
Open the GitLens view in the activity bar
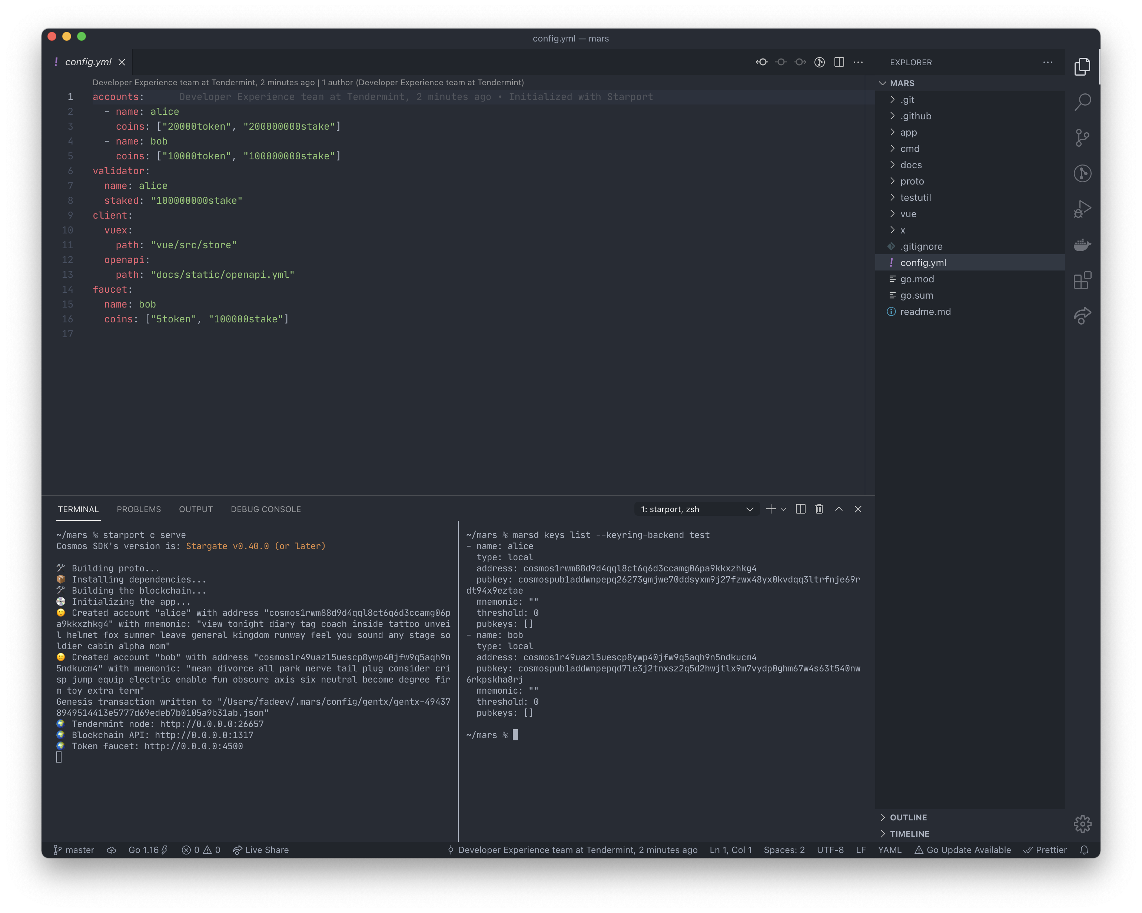pos(1083,173)
